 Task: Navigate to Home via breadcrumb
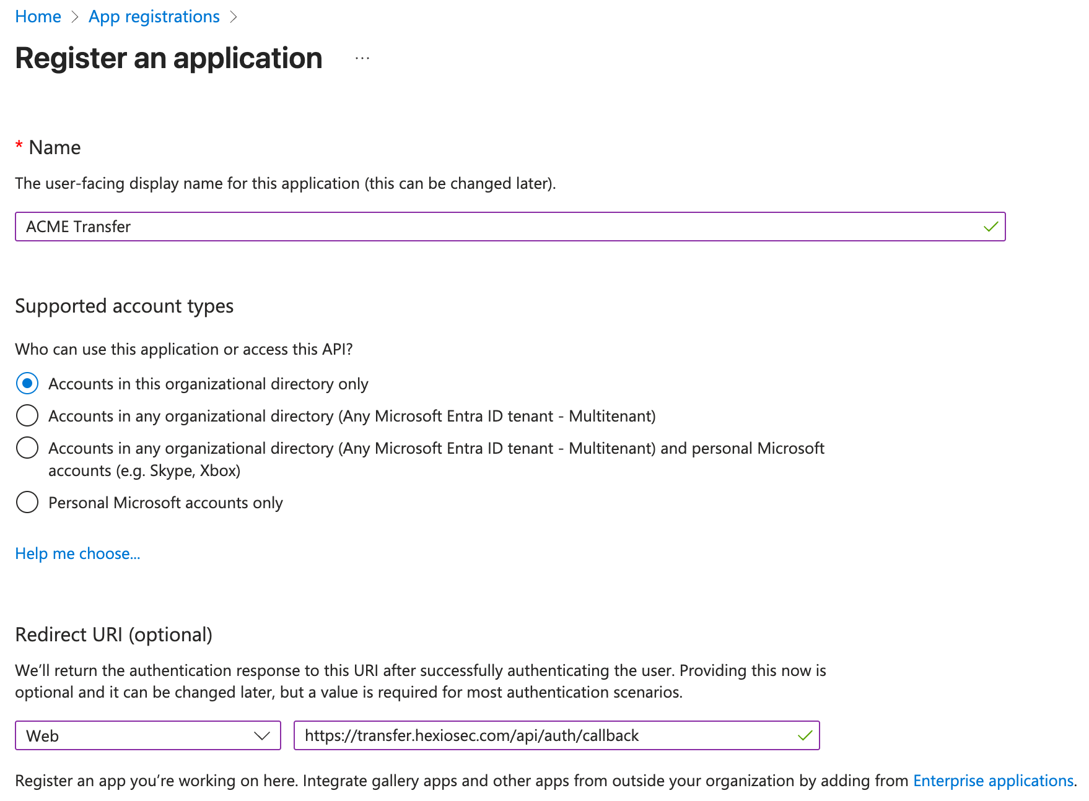(38, 17)
